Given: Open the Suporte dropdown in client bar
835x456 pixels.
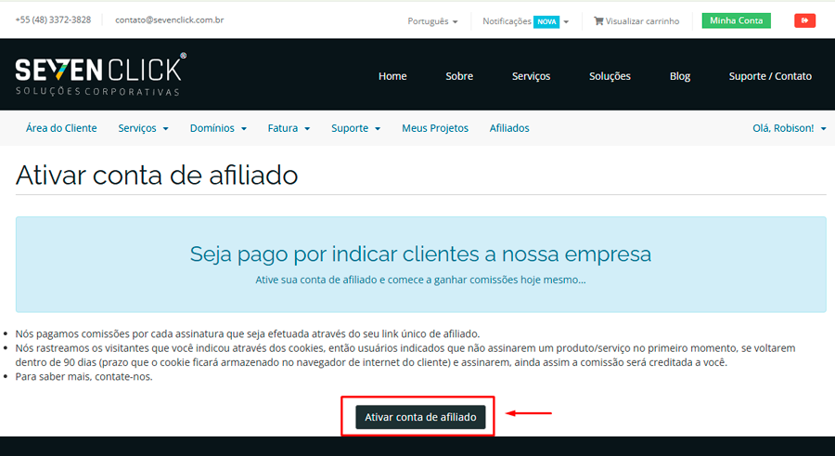Looking at the screenshot, I should [355, 128].
